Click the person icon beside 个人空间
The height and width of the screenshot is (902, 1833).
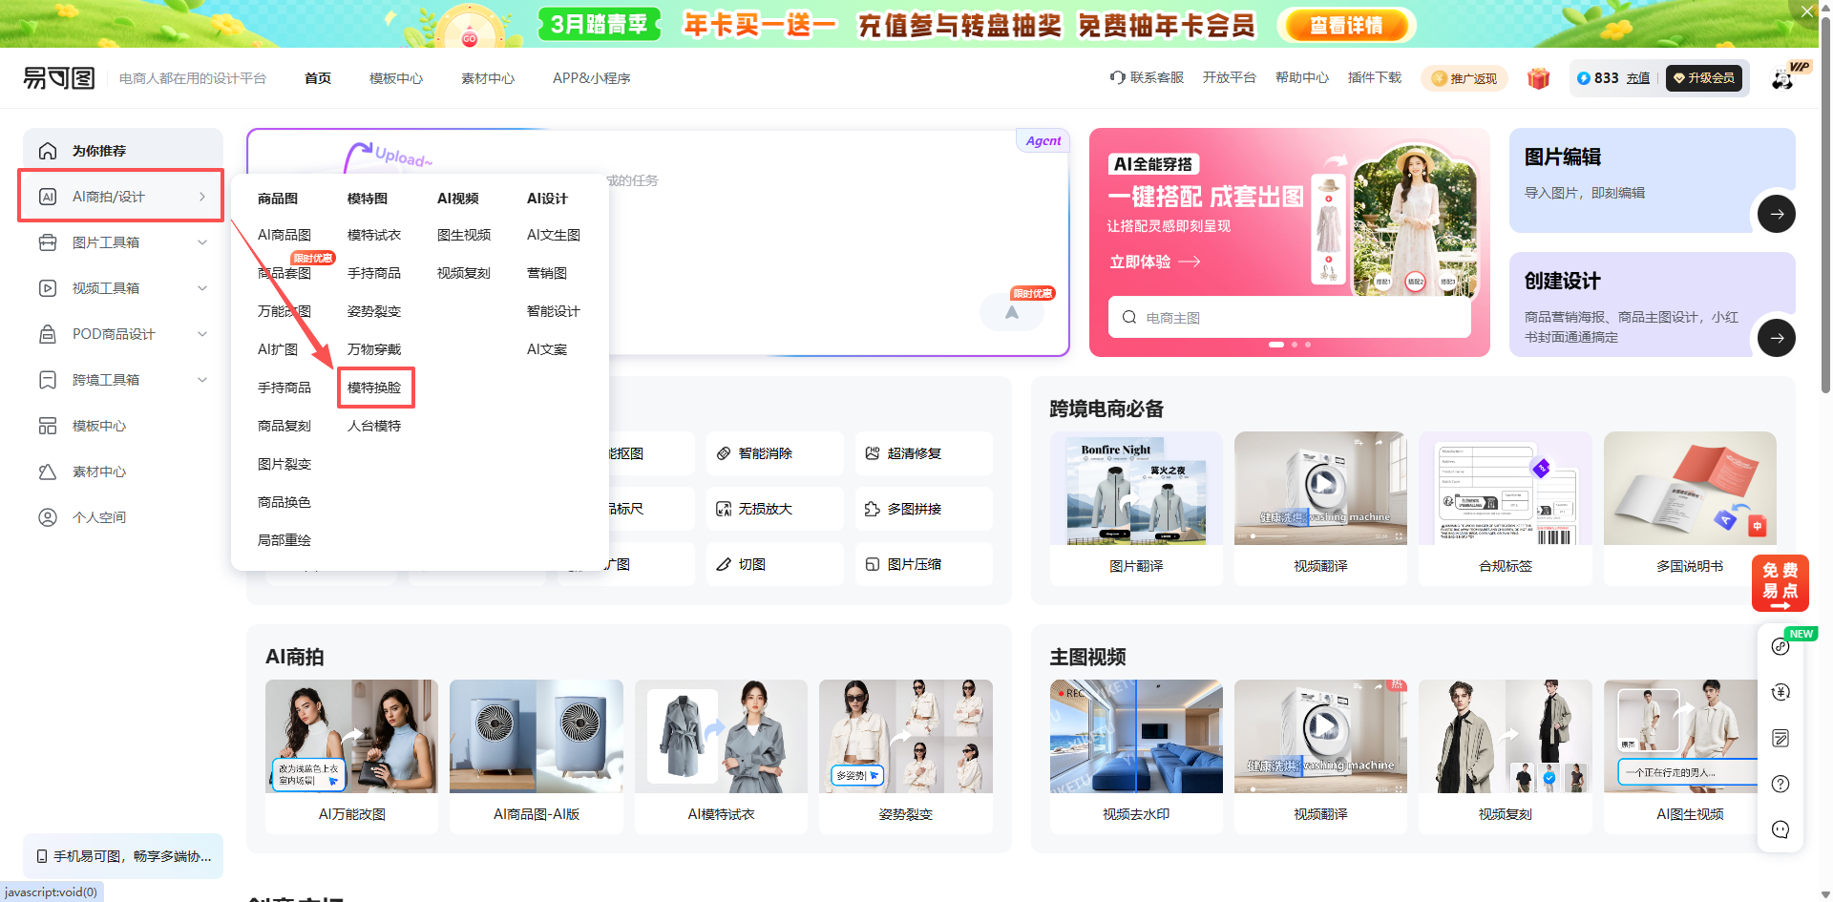pos(48,517)
